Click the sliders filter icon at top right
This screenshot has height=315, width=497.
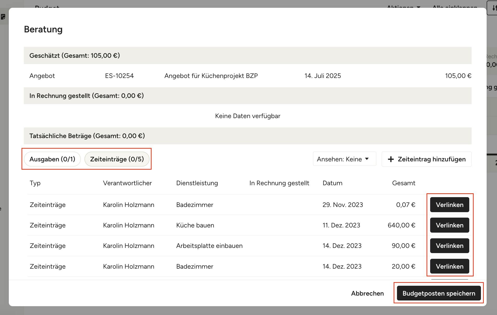(494, 8)
